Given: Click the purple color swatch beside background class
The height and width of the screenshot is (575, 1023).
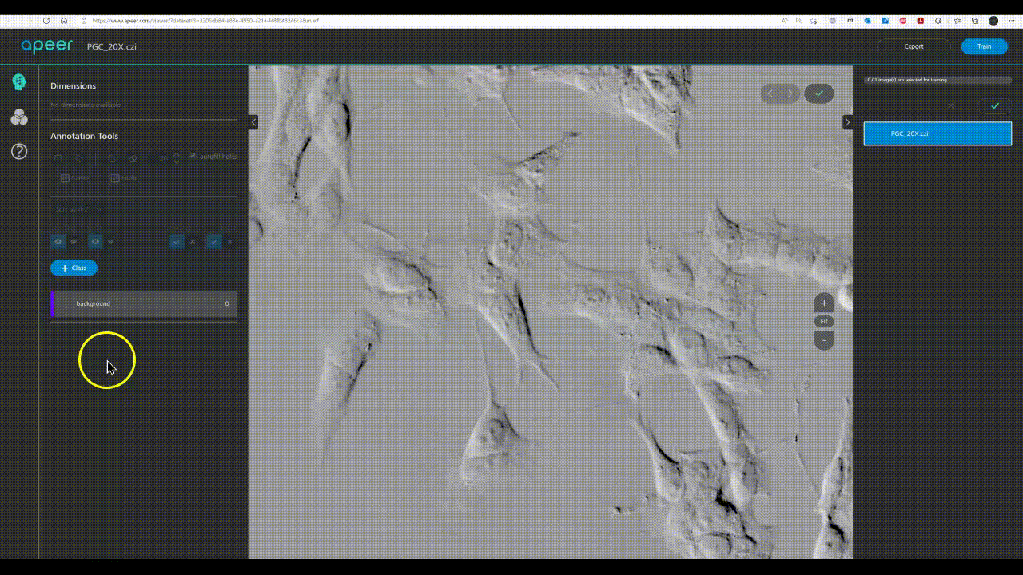Looking at the screenshot, I should click(52, 303).
